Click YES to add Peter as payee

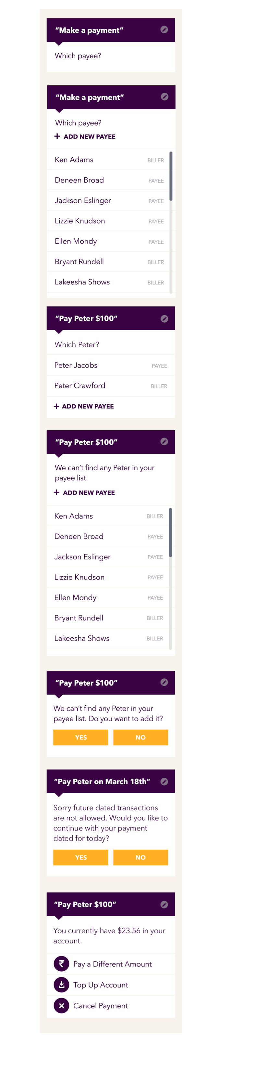[80, 737]
